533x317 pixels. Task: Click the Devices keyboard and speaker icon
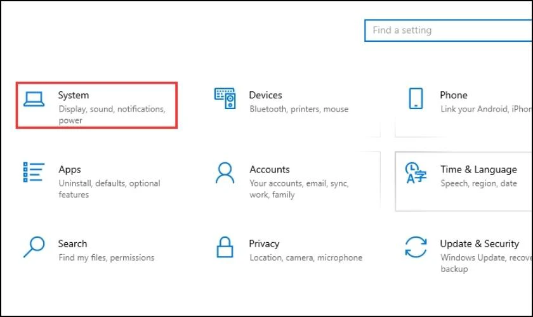tap(225, 98)
